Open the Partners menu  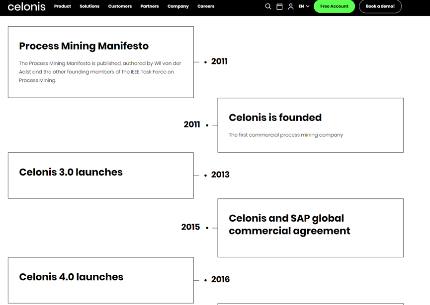click(150, 6)
